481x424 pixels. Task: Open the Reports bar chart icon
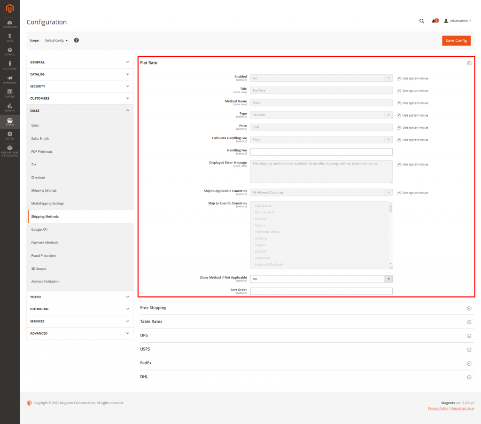[9, 107]
